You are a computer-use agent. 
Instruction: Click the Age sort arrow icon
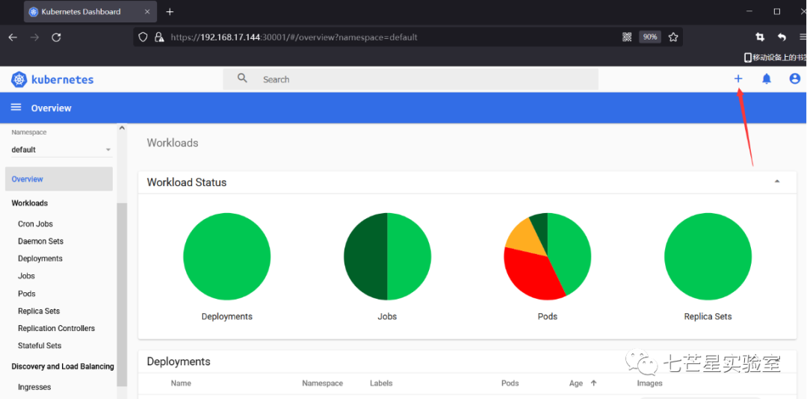coord(593,383)
